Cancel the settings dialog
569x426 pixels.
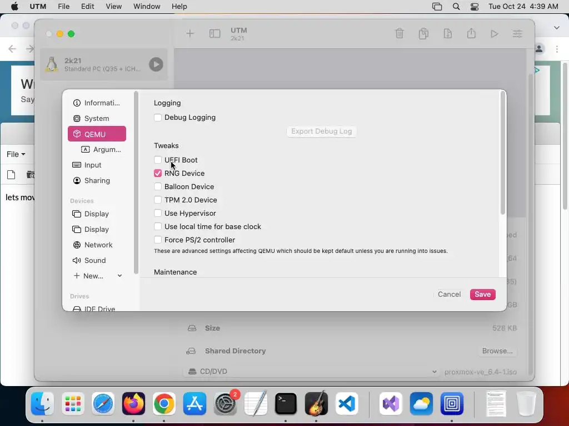pyautogui.click(x=449, y=294)
